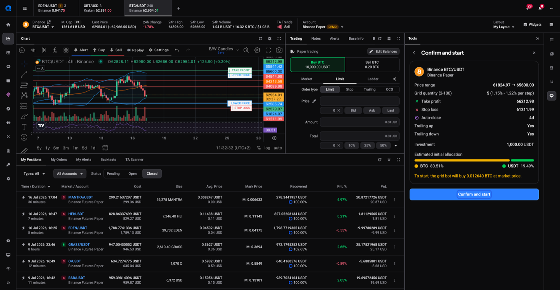Open Account Binance Paper dropdown
560x290 pixels.
click(323, 27)
